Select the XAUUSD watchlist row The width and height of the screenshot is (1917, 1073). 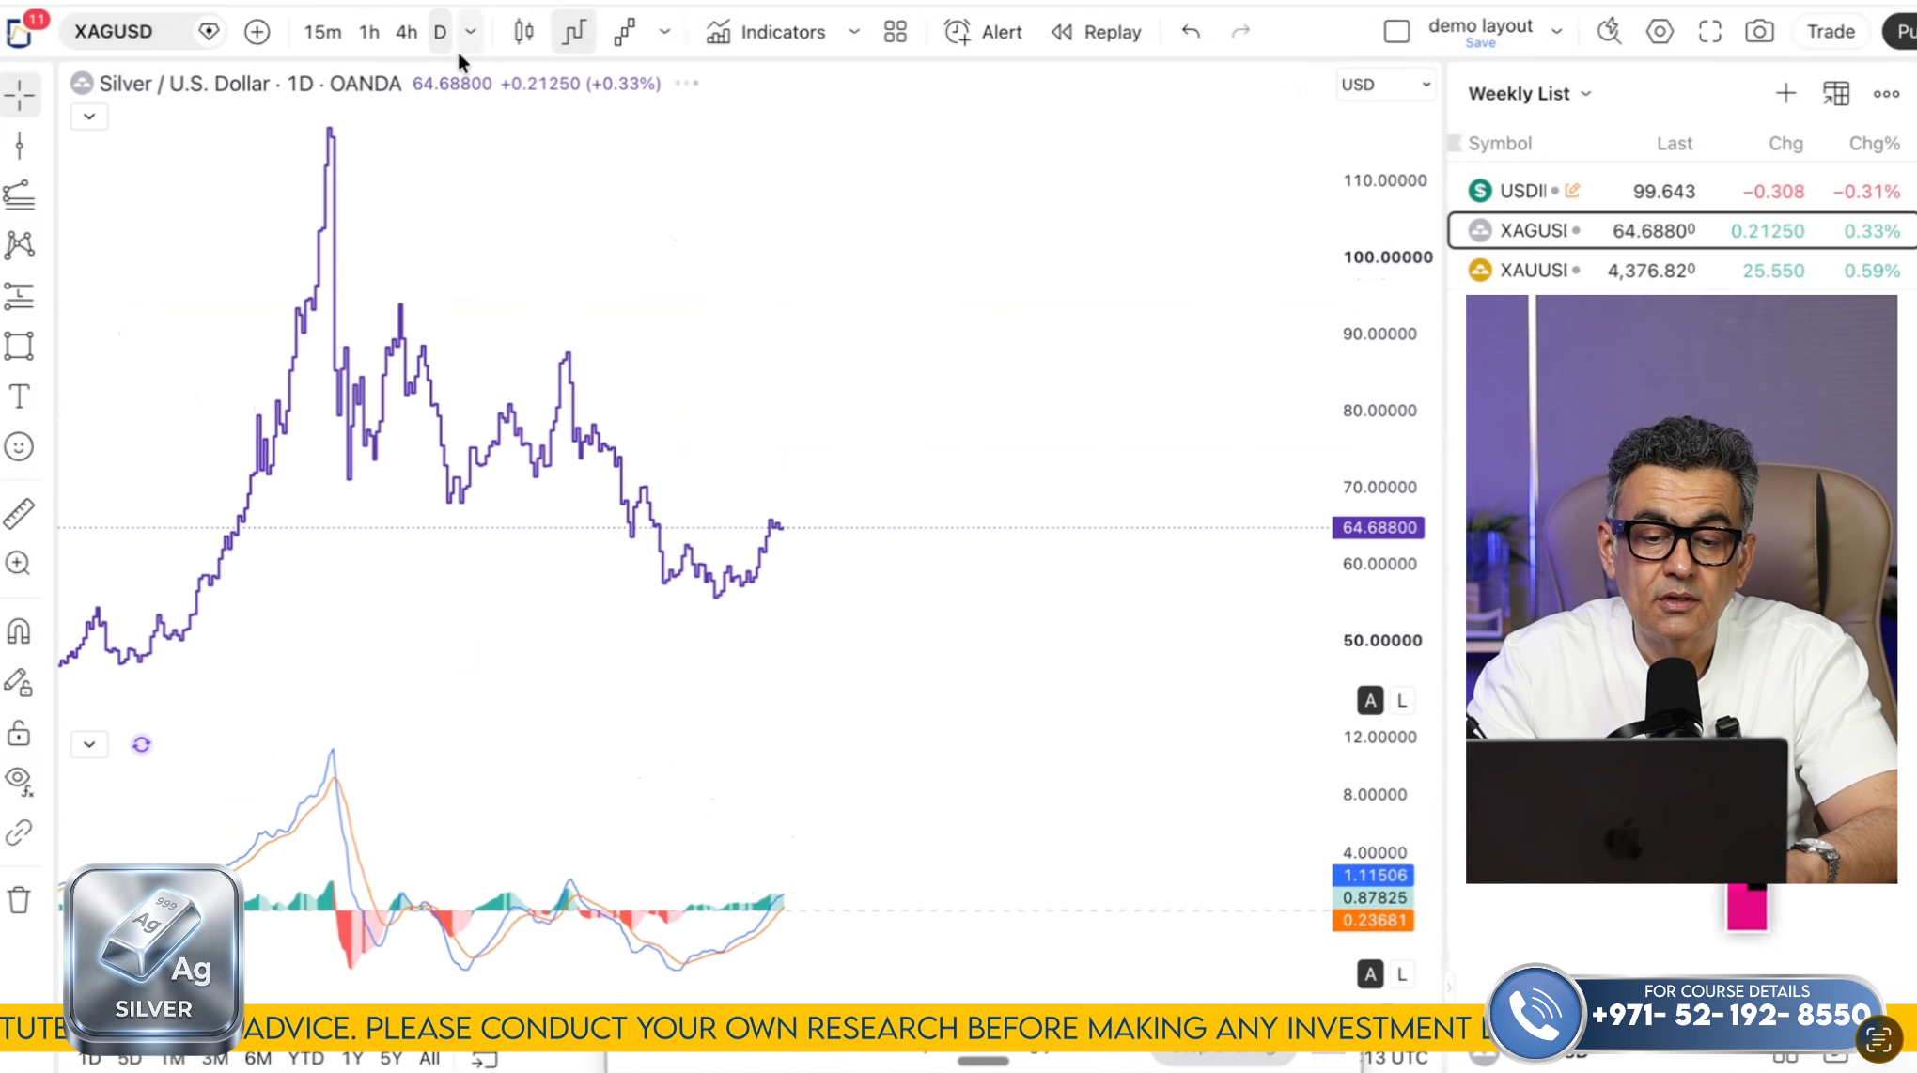pos(1683,271)
